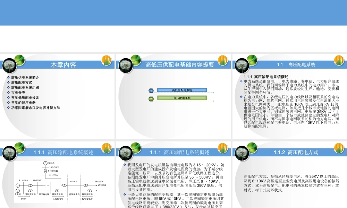Select the 380/220V label in the circuit diagram
The image size is (347, 208).
tap(99, 181)
